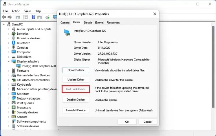Click the Device Manager vertical scrollbar
This screenshot has width=216, height=136.
click(x=213, y=72)
